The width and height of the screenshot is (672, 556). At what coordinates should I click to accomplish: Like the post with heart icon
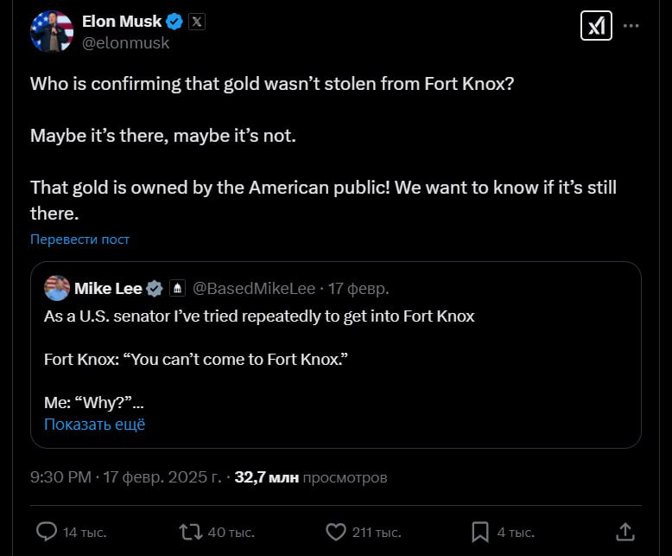pyautogui.click(x=336, y=531)
